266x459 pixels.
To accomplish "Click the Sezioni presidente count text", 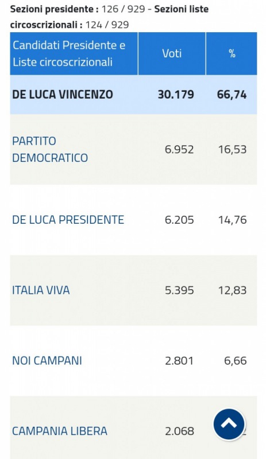I will (x=78, y=9).
